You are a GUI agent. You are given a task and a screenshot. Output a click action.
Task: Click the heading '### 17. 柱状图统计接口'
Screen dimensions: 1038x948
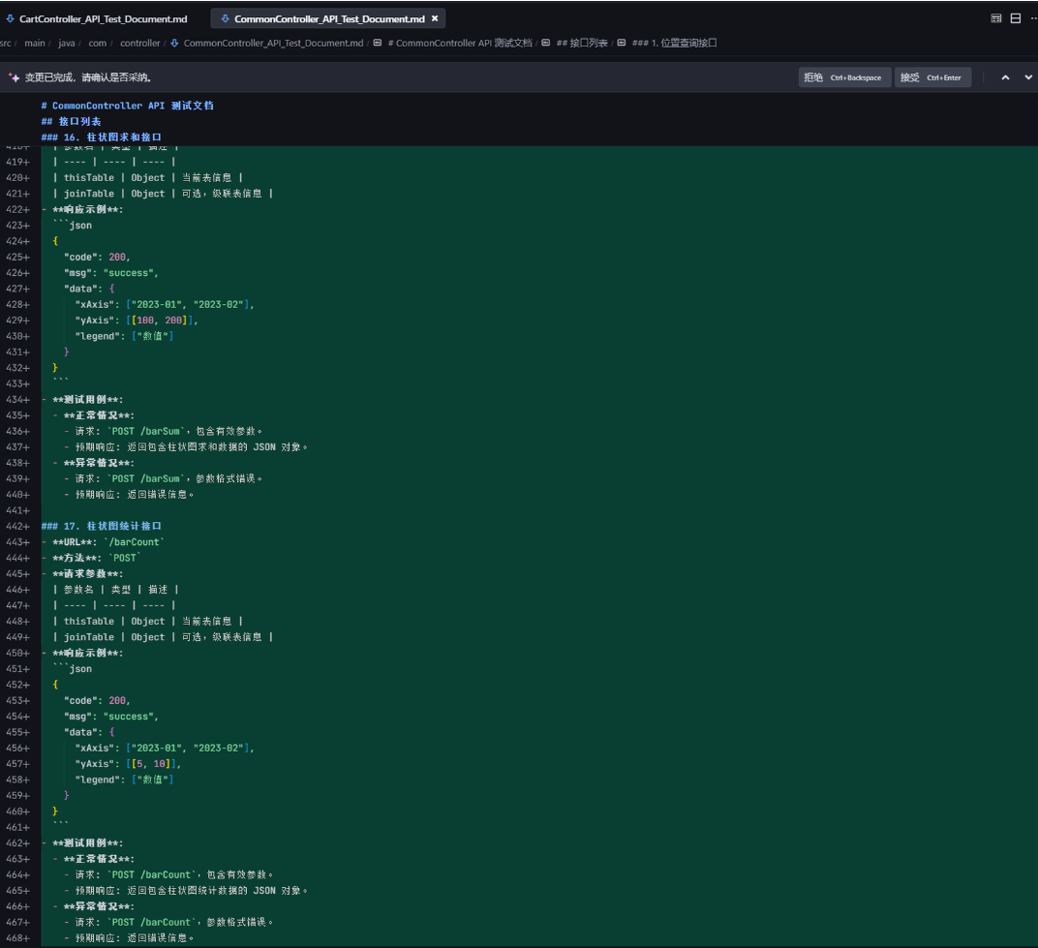point(102,527)
